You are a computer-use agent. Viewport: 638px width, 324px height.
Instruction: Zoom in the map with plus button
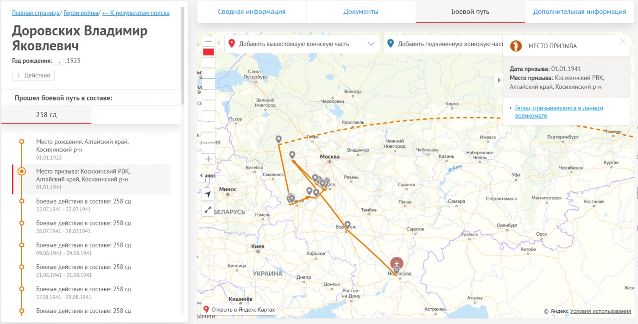(x=208, y=159)
